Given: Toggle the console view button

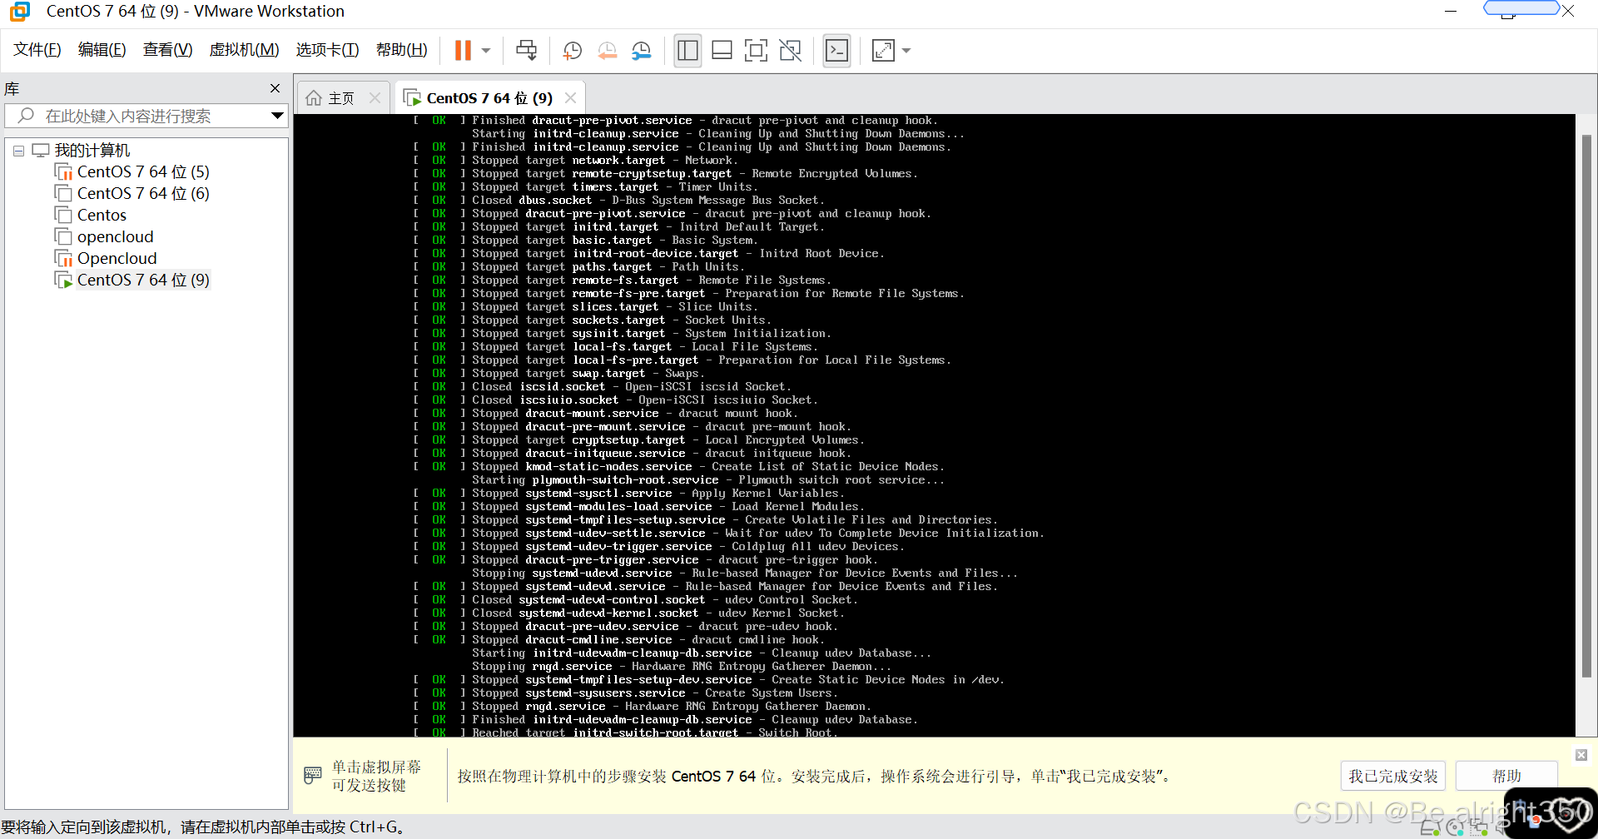Looking at the screenshot, I should [836, 50].
